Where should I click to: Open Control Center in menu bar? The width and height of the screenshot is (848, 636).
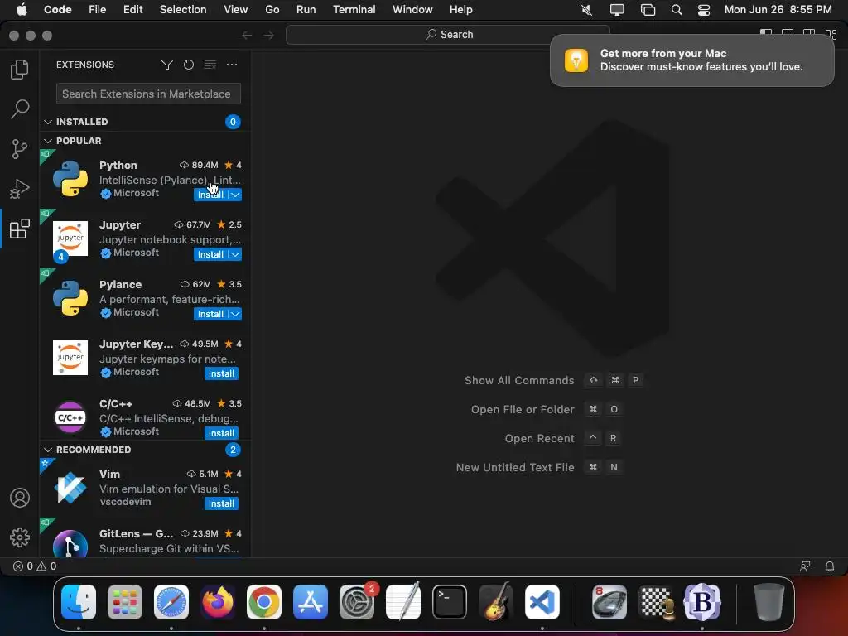[x=704, y=10]
